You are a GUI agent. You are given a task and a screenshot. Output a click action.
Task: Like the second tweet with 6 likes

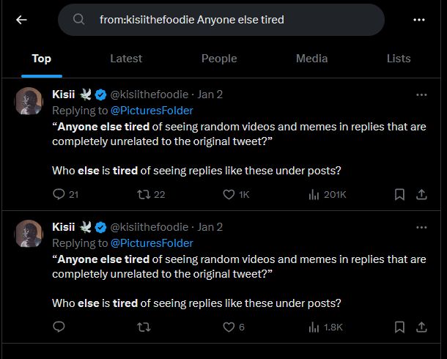point(229,327)
